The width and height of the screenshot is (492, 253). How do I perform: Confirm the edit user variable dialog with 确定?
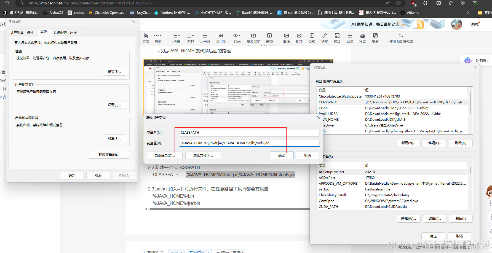point(282,155)
